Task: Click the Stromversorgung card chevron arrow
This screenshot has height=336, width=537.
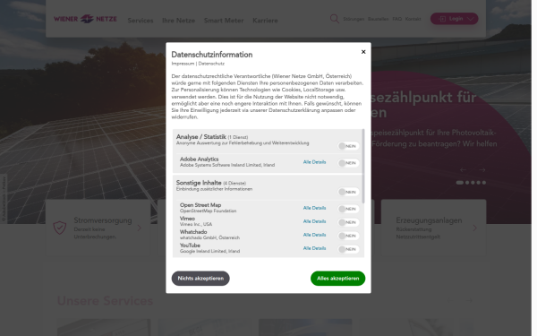Action: [139, 228]
